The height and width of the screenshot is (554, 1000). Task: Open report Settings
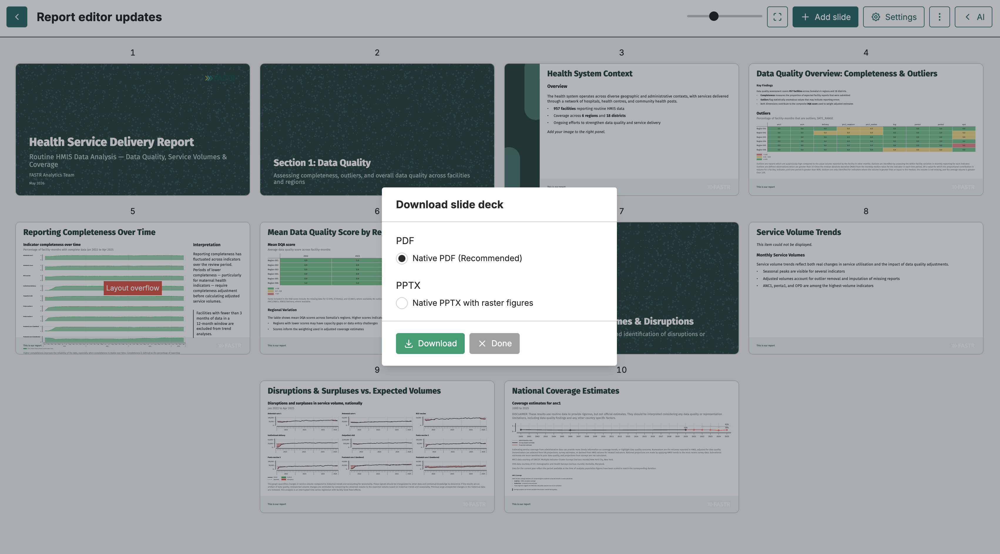(894, 17)
